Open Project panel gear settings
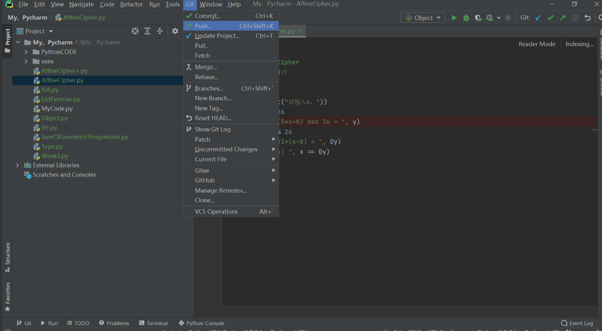The width and height of the screenshot is (602, 331). (175, 31)
